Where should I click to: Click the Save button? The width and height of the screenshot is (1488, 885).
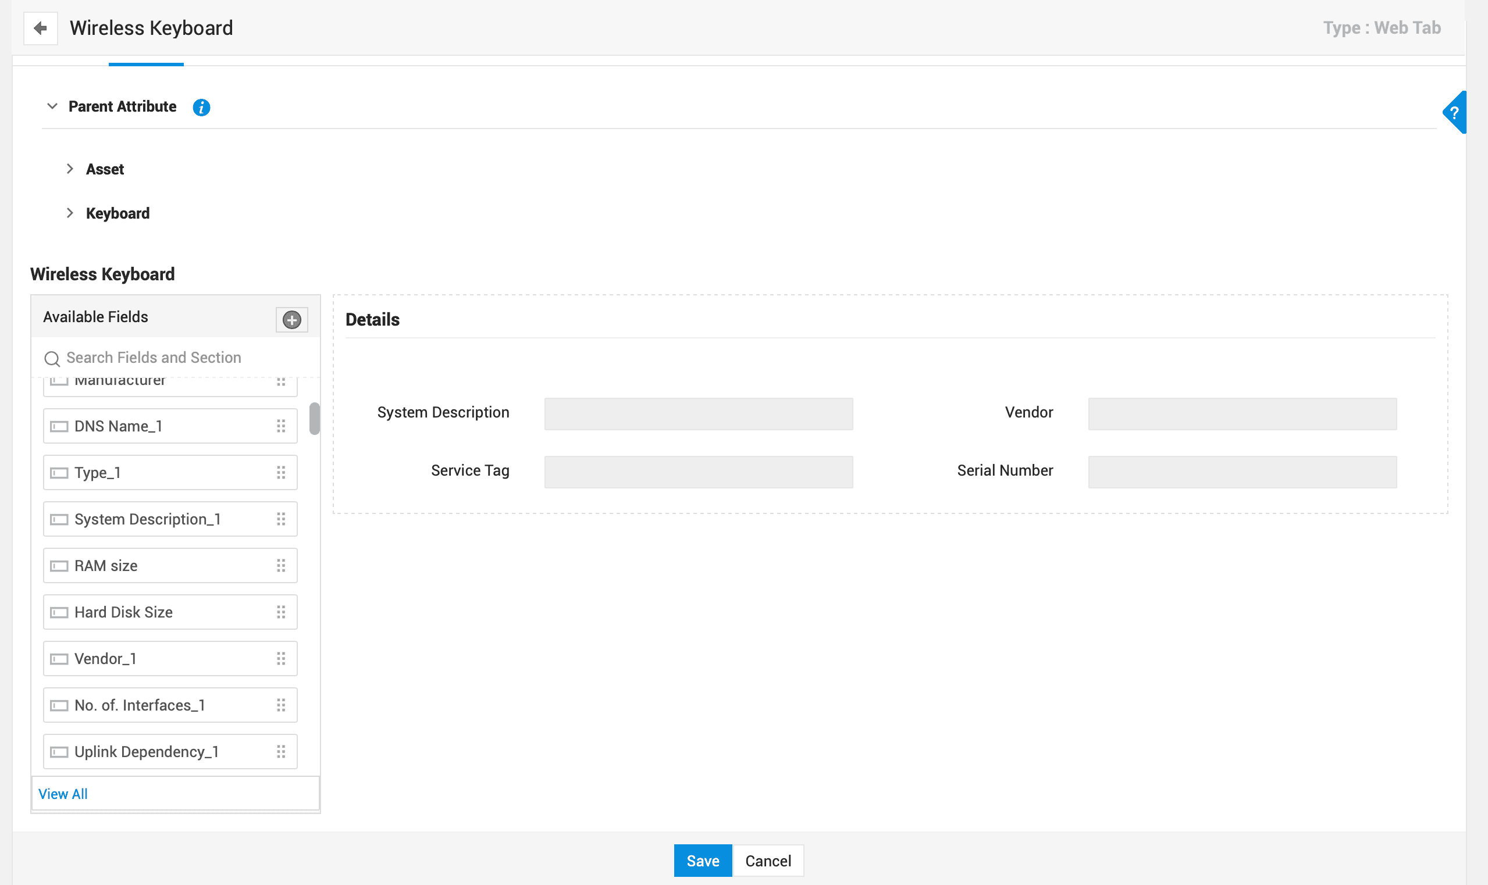pos(702,861)
